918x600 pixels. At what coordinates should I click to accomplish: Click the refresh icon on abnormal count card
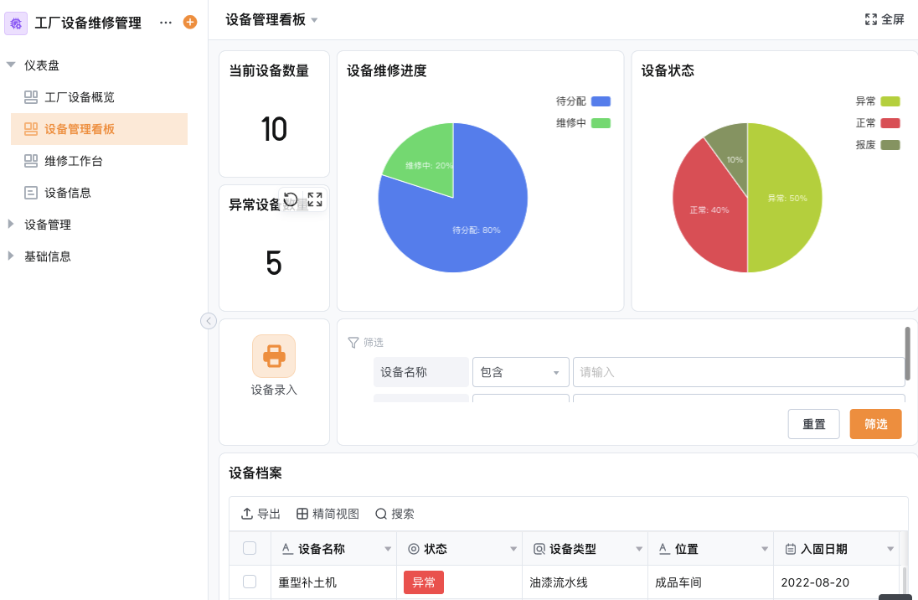coord(291,199)
